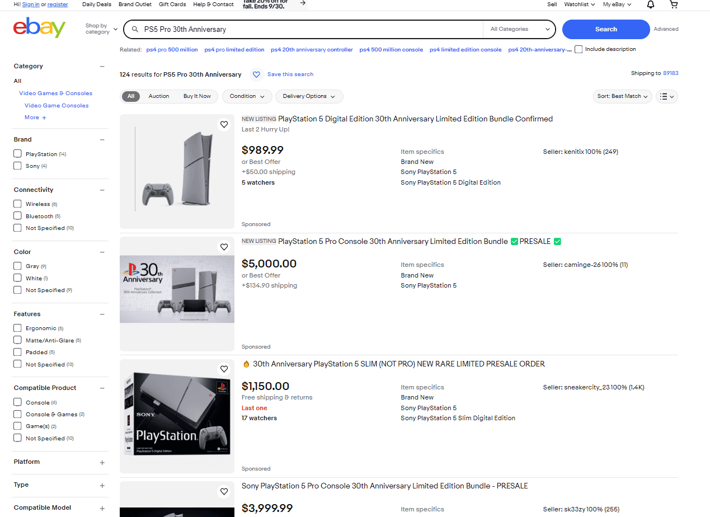710x517 pixels.
Task: Open the Condition filter dropdown
Action: tap(247, 96)
